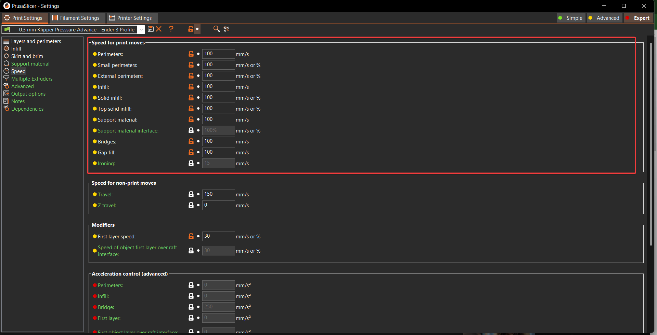657x335 pixels.
Task: Click dot reset button beside Perimeters speed
Action: pyautogui.click(x=198, y=54)
